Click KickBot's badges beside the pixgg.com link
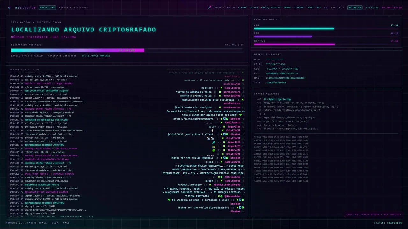 tap(224, 119)
